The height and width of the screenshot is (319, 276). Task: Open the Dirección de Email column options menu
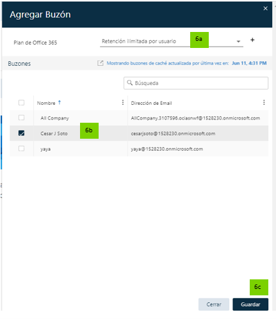click(264, 102)
